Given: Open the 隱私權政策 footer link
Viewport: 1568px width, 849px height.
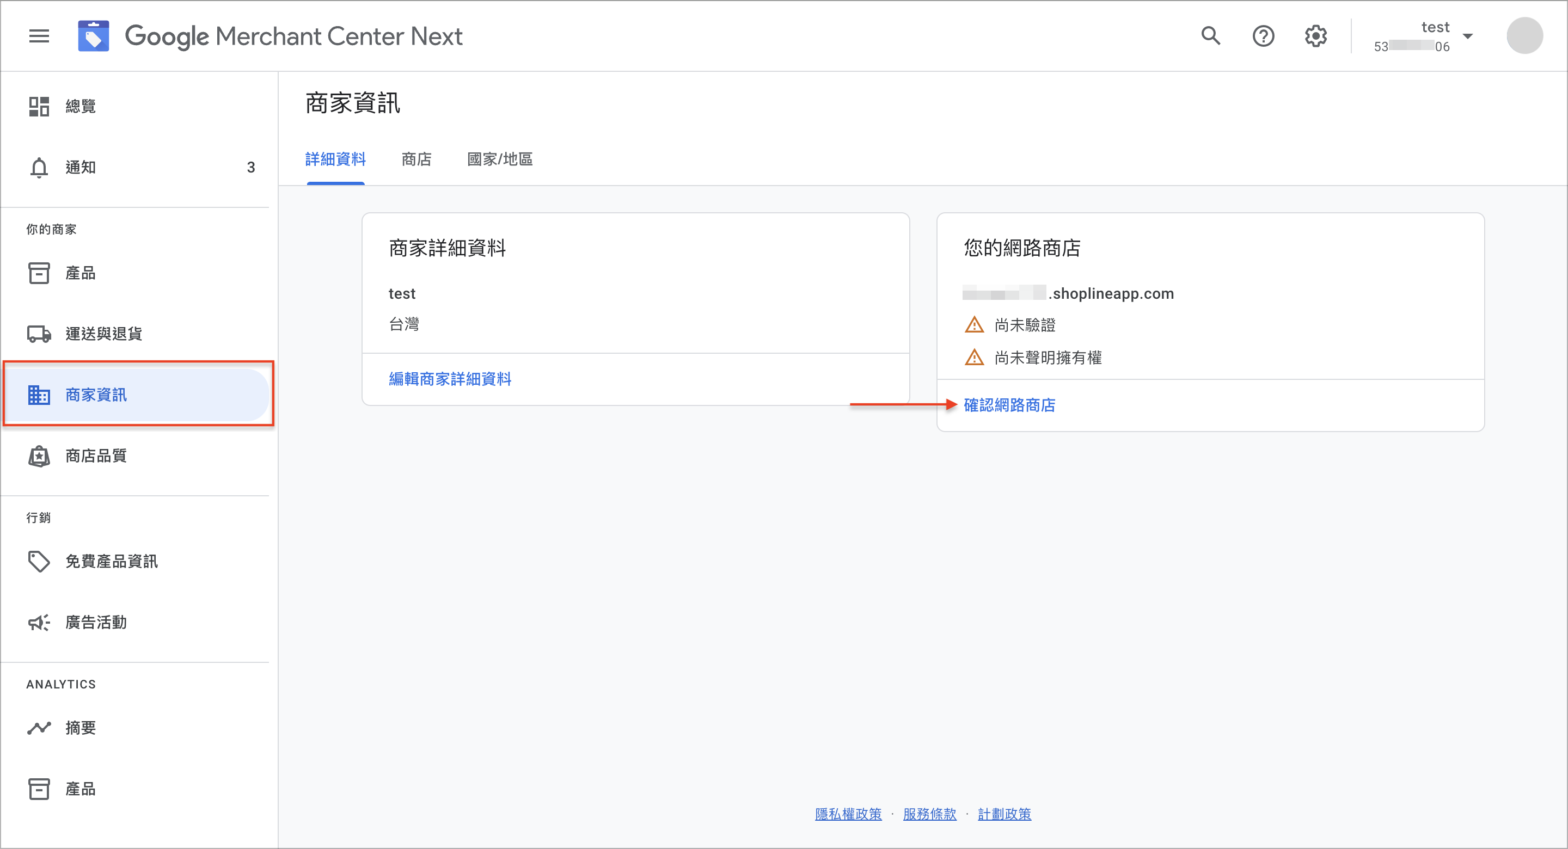Looking at the screenshot, I should coord(848,814).
